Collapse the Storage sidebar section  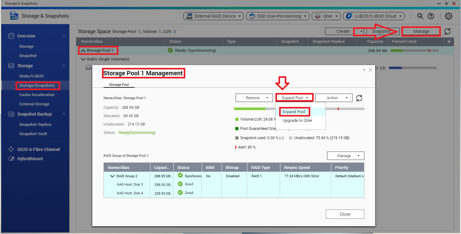tap(64, 66)
